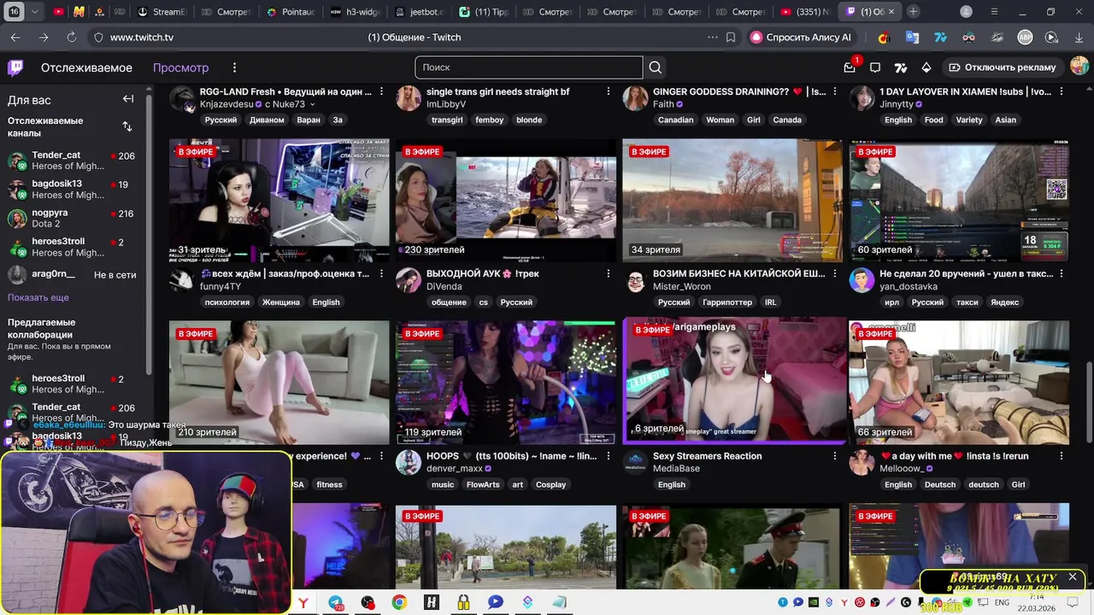Open options for denver_maxx stream card
Viewport: 1094px width, 615px height.
[609, 456]
